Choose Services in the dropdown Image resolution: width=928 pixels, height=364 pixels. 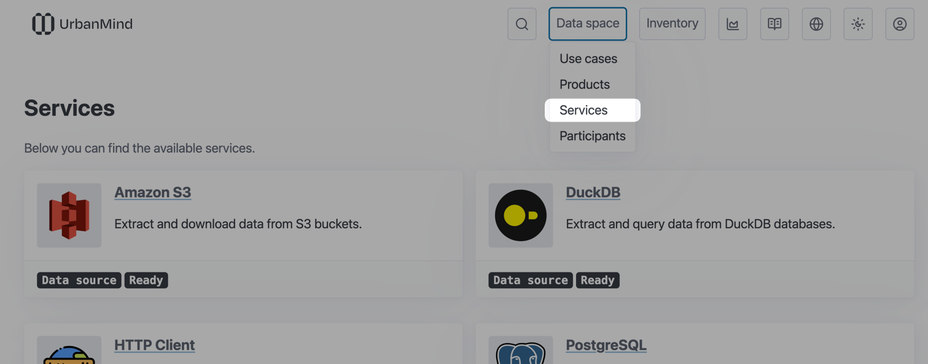(x=593, y=110)
